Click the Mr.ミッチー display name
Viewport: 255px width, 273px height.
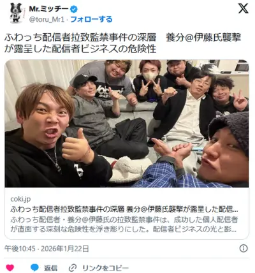tap(48, 9)
